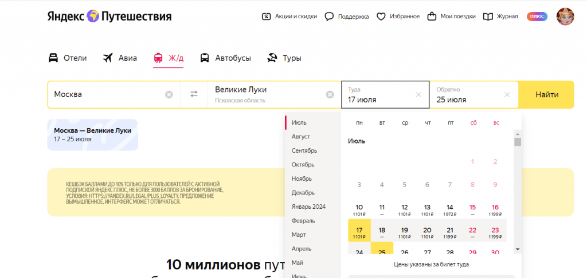Open Поддержка chat bubble icon
The image size is (587, 278).
[329, 17]
